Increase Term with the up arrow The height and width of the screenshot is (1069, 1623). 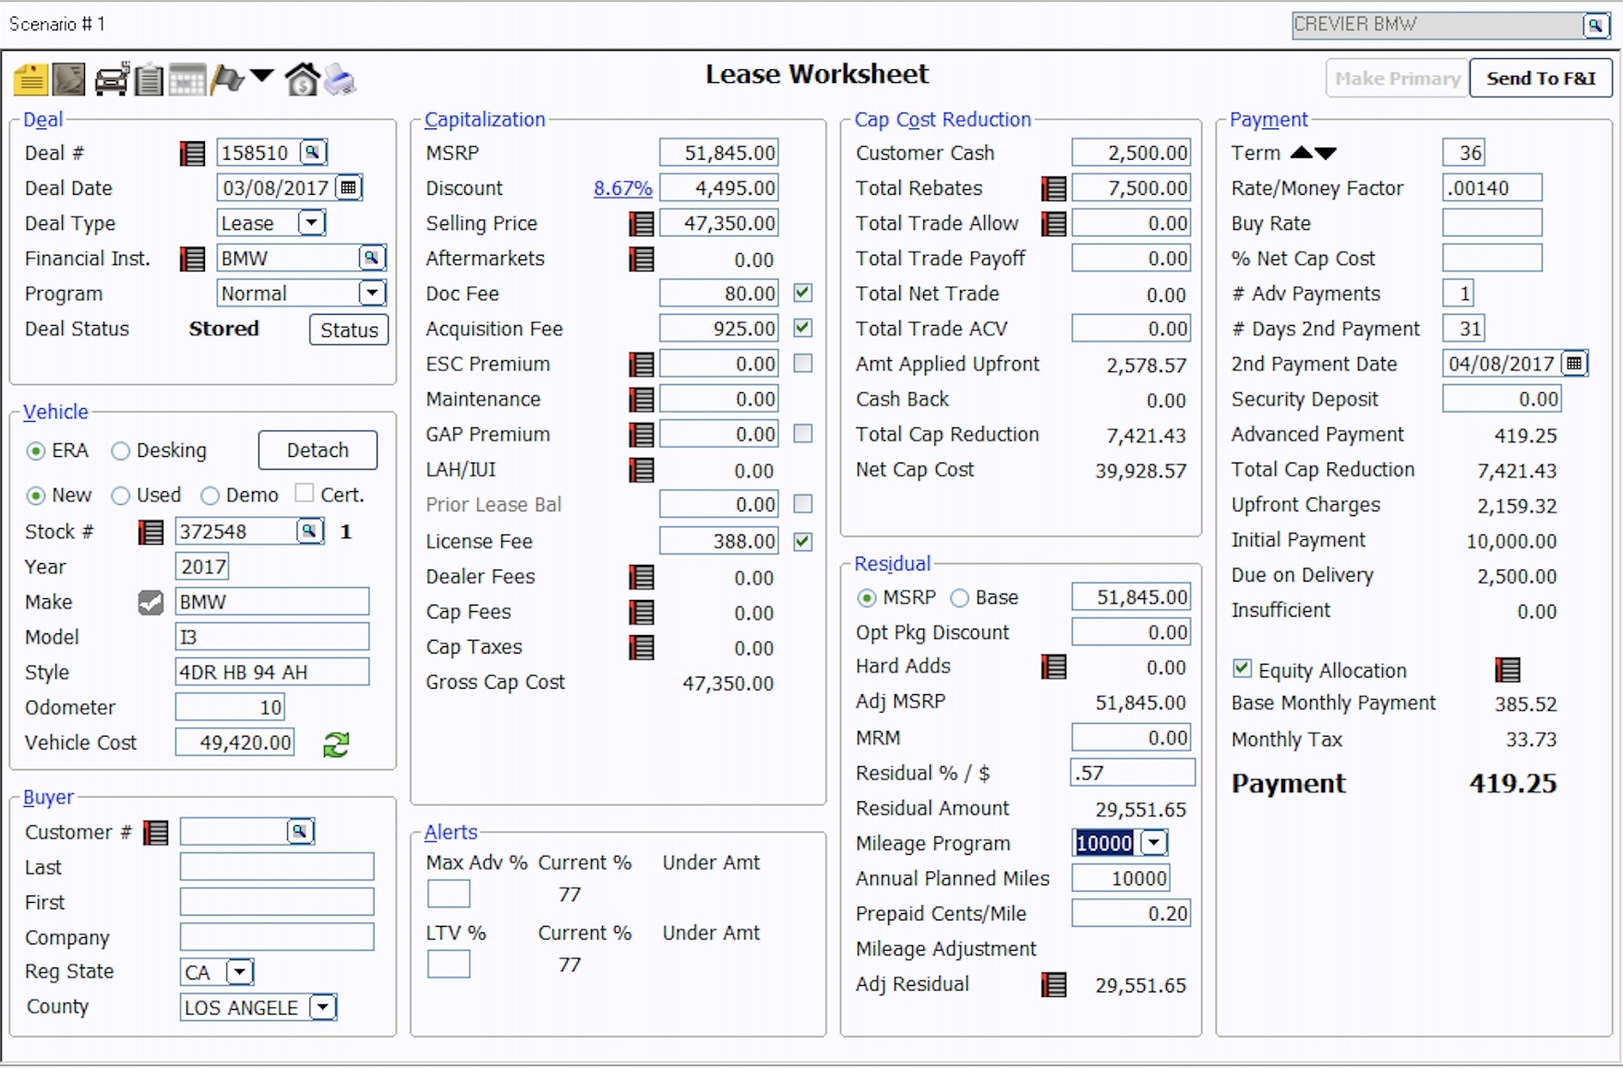pos(1302,152)
